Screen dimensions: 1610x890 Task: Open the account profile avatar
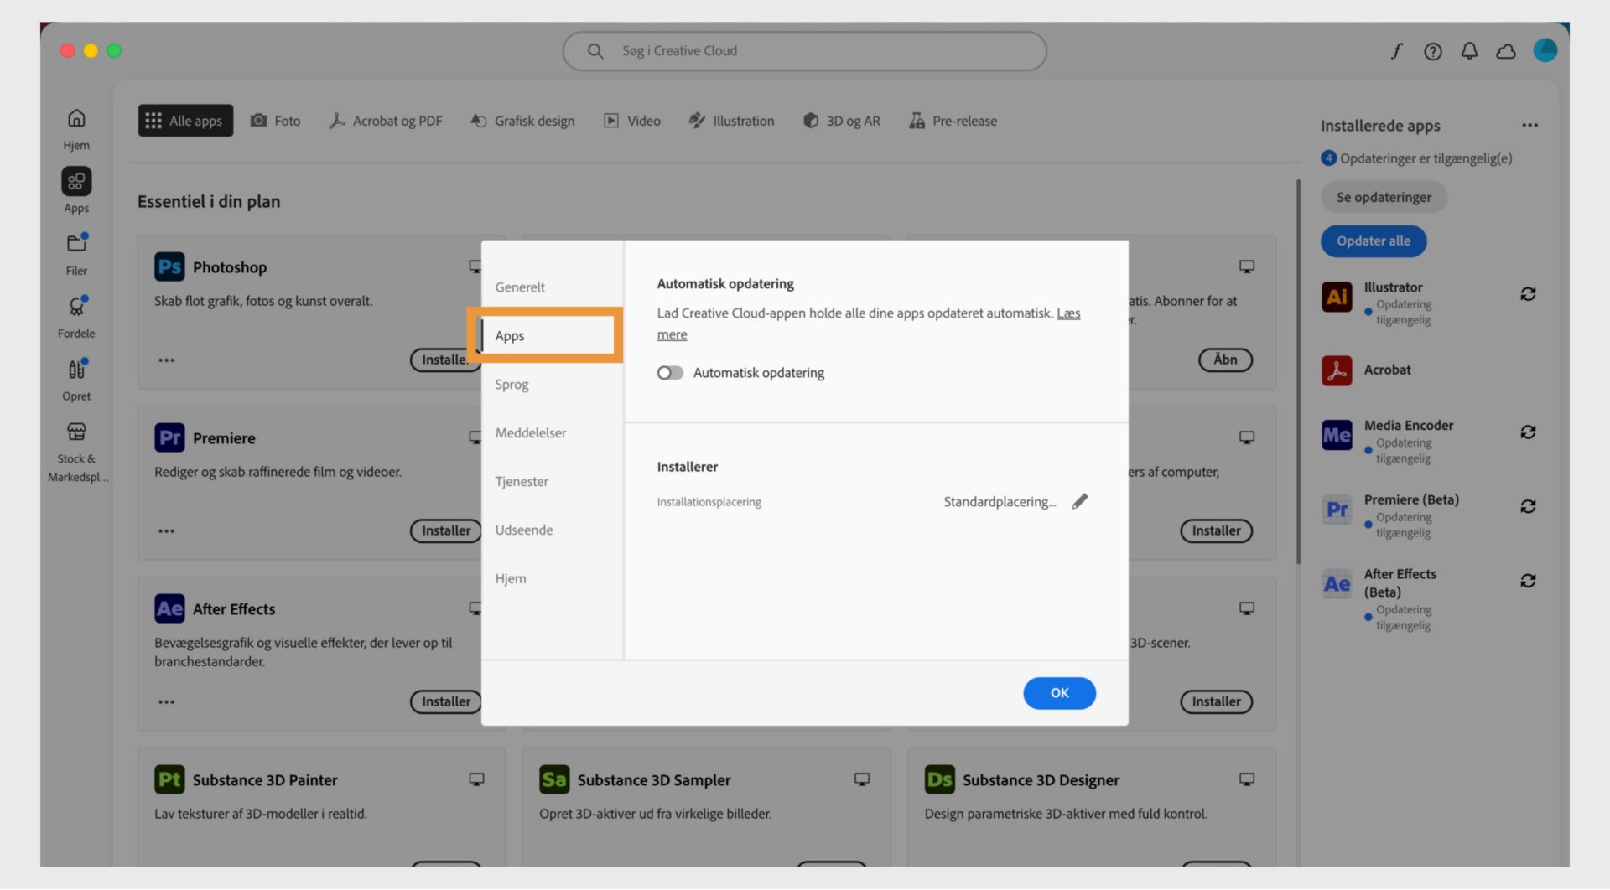coord(1545,50)
